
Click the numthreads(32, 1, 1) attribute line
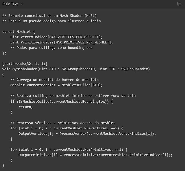click(x=25, y=63)
